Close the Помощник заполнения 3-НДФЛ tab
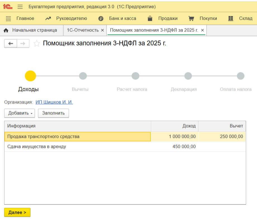This screenshot has height=222, width=257. [x=203, y=30]
